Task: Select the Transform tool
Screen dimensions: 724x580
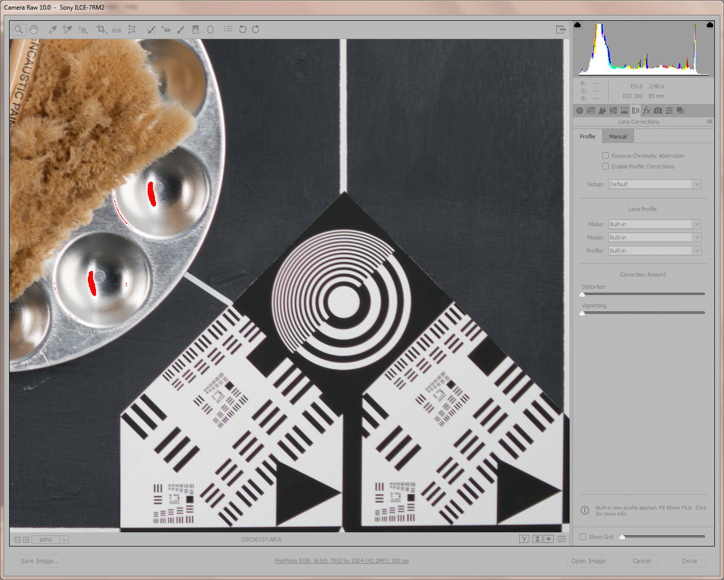Action: (x=132, y=29)
